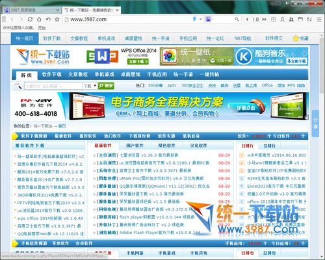Select 首页 tab in the blue menu

pos(27,75)
